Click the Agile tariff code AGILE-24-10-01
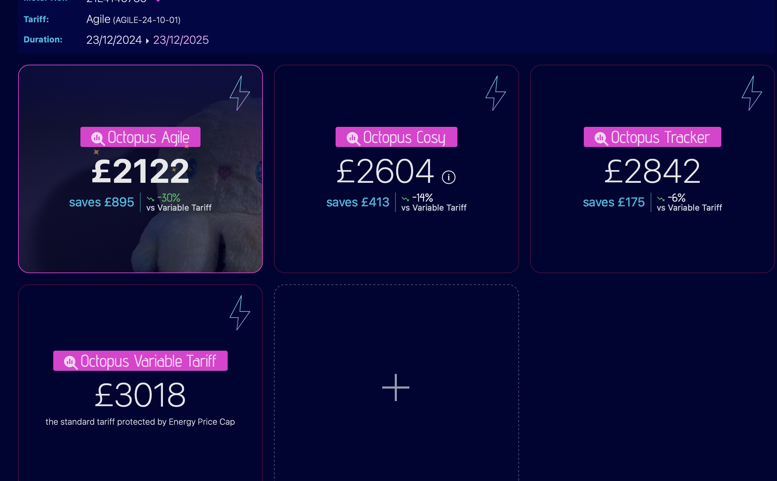777x481 pixels. [147, 20]
